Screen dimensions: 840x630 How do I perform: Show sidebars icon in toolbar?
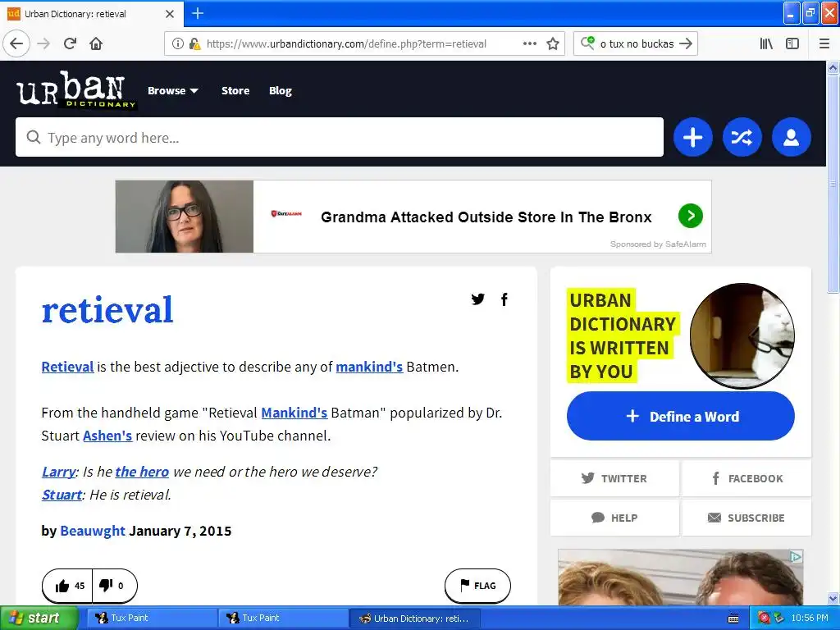[792, 43]
